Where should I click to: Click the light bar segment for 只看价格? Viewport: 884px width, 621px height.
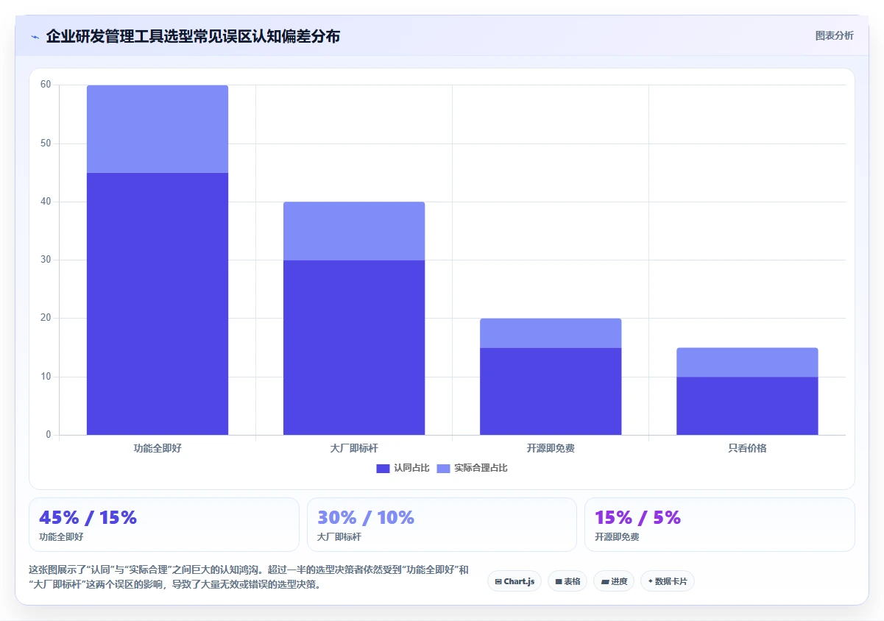coord(747,362)
